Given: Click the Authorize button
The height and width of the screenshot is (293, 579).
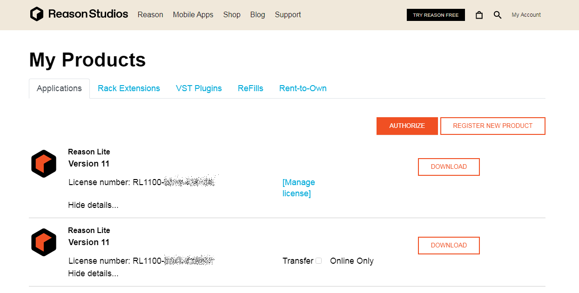Looking at the screenshot, I should click(x=407, y=126).
